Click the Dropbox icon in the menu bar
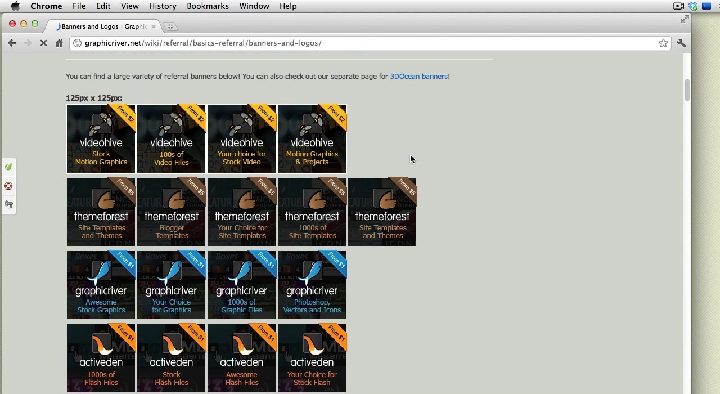720x394 pixels. coord(693,6)
